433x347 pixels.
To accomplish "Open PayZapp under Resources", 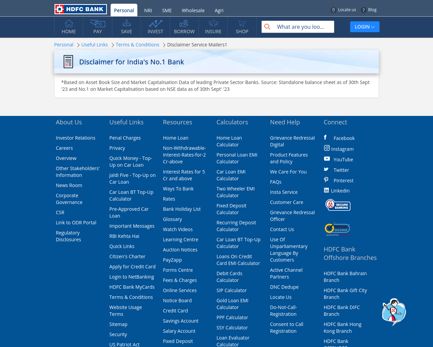I will [173, 260].
